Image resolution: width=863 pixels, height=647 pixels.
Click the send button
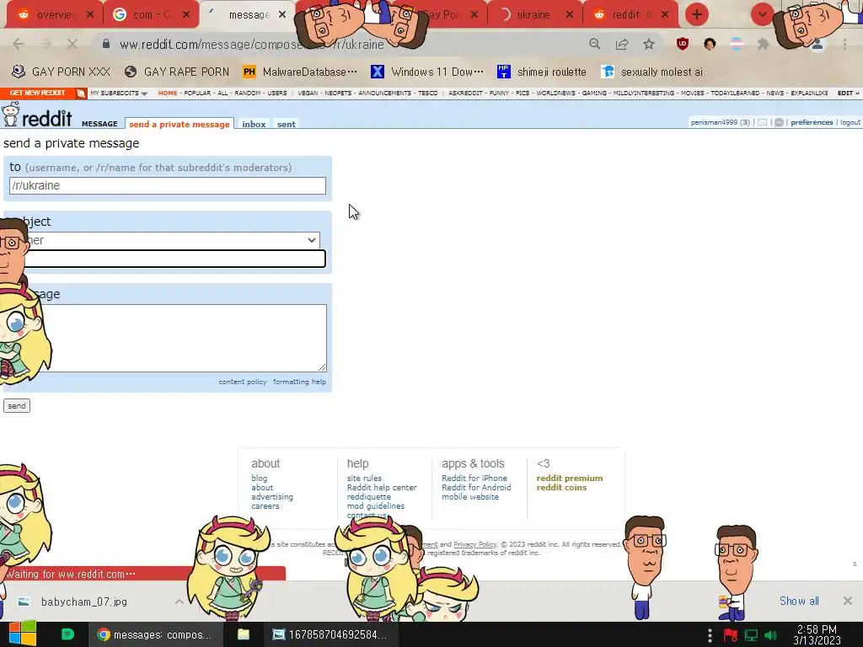pos(17,405)
